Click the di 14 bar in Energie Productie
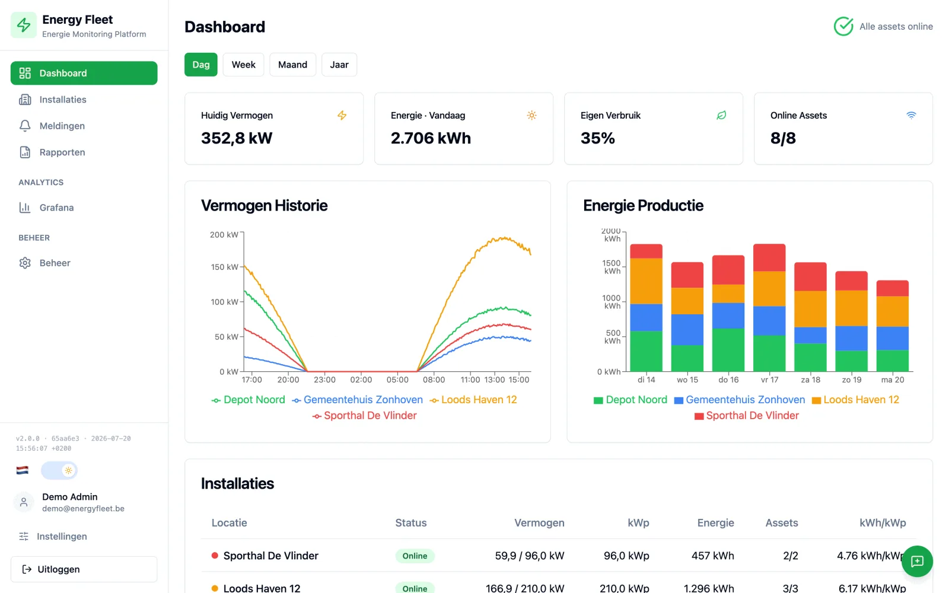This screenshot has width=949, height=593. click(x=646, y=308)
